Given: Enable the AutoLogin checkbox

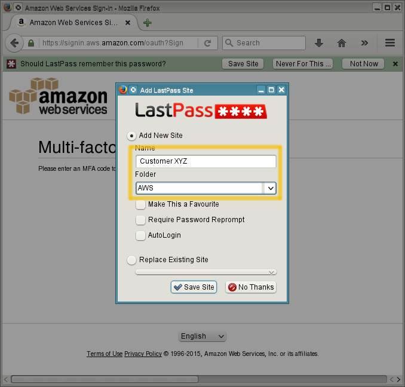Looking at the screenshot, I should 140,235.
